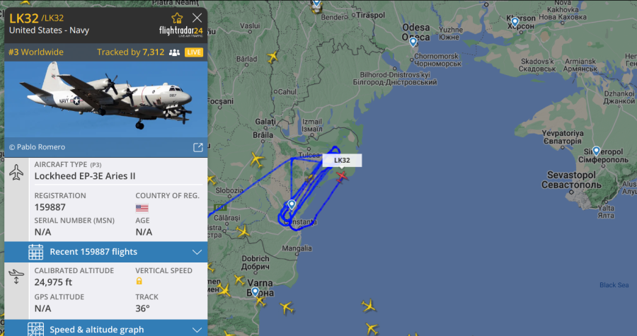Click the red LK32 aircraft on map
This screenshot has width=637, height=336.
coord(342,175)
